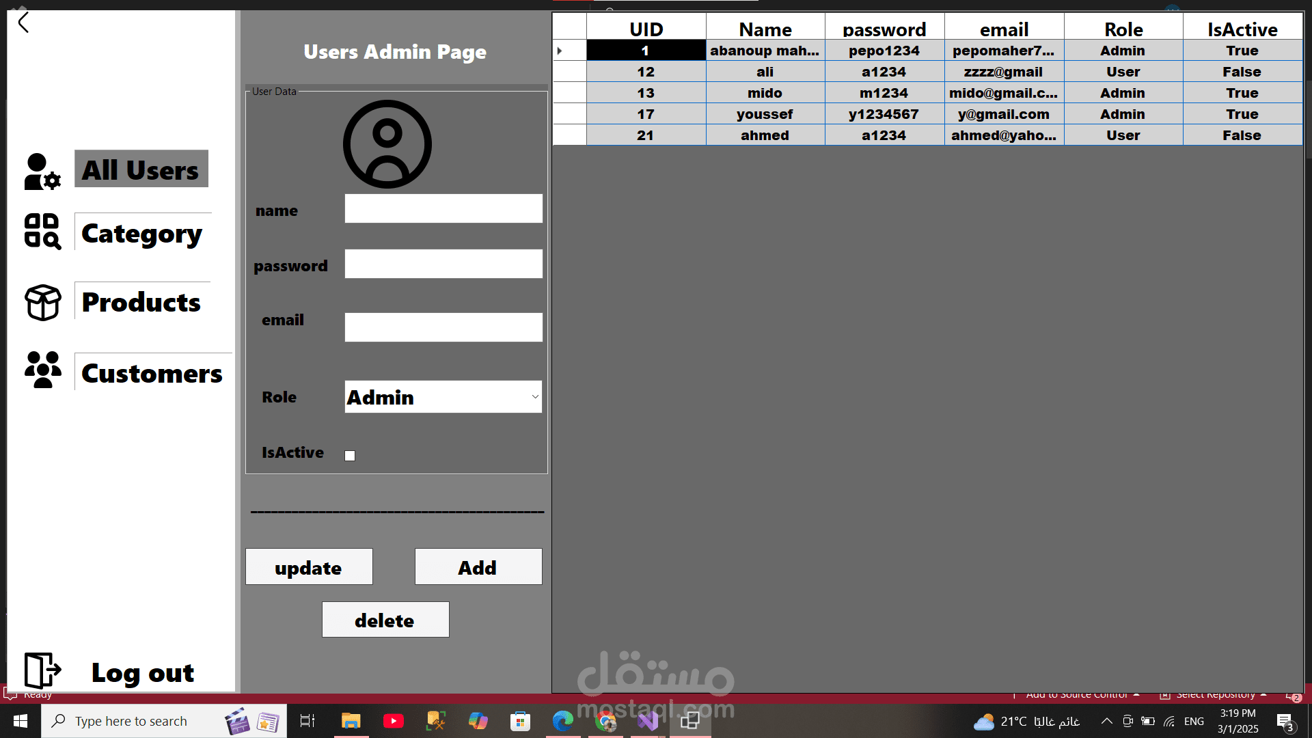1312x738 pixels.
Task: Click the Log out door icon
Action: click(x=42, y=670)
